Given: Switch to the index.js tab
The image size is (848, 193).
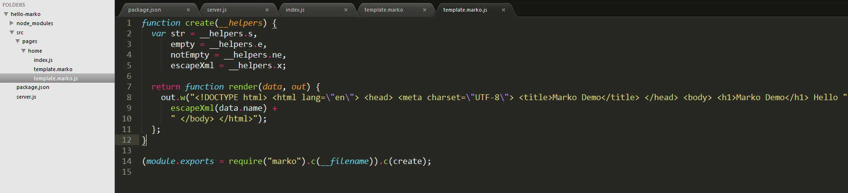Looking at the screenshot, I should point(295,10).
